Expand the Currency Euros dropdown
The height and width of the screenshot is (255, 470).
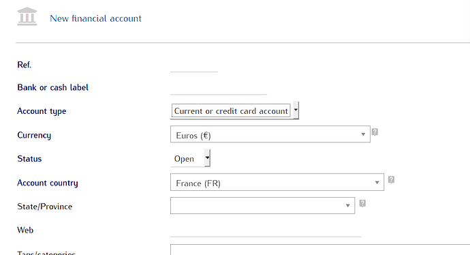tap(270, 134)
